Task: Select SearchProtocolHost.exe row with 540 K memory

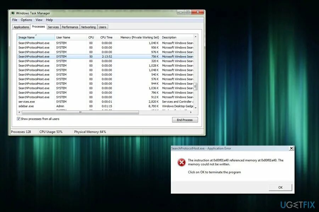Action: tap(105, 75)
